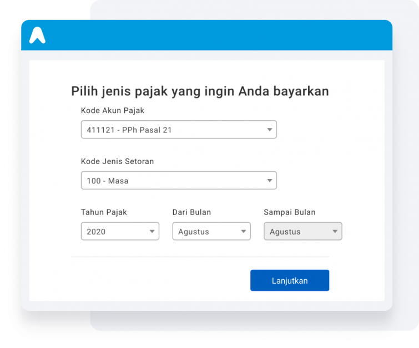The width and height of the screenshot is (419, 348).
Task: Click the blue header bar
Action: [206, 35]
